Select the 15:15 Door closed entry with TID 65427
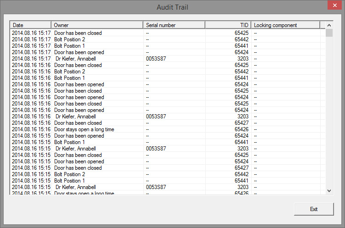The height and width of the screenshot is (228, 345). (78, 168)
